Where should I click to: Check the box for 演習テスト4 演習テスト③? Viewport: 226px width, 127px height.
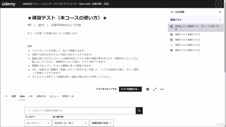[x=171, y=45]
